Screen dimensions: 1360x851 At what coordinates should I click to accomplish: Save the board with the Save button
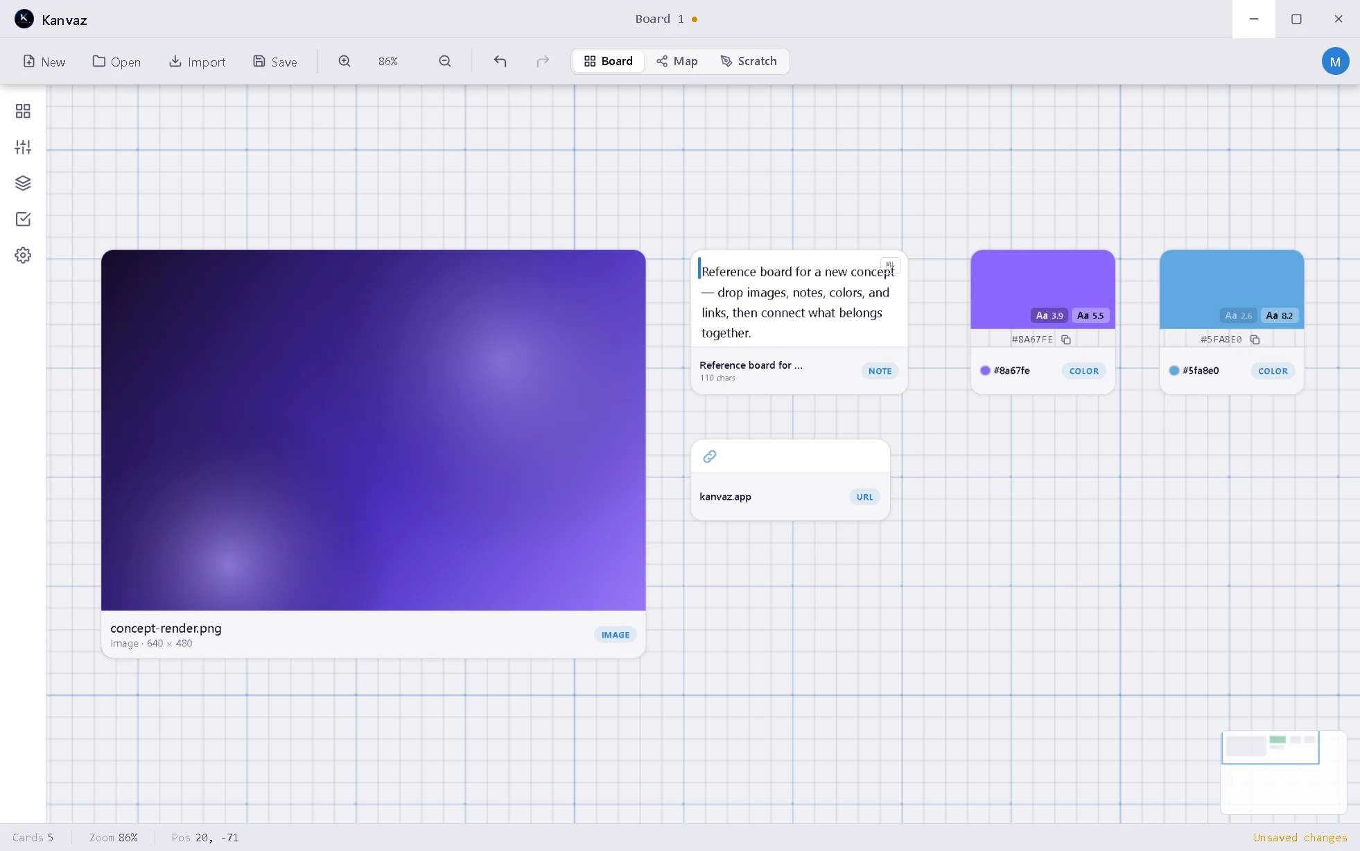point(275,62)
